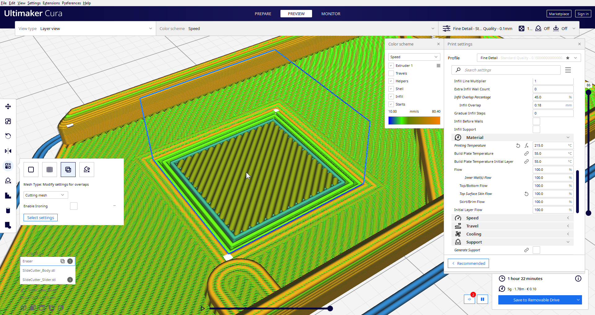Image resolution: width=595 pixels, height=315 pixels.
Task: Enable Infill Before Walls checkbox
Action: pyautogui.click(x=536, y=121)
